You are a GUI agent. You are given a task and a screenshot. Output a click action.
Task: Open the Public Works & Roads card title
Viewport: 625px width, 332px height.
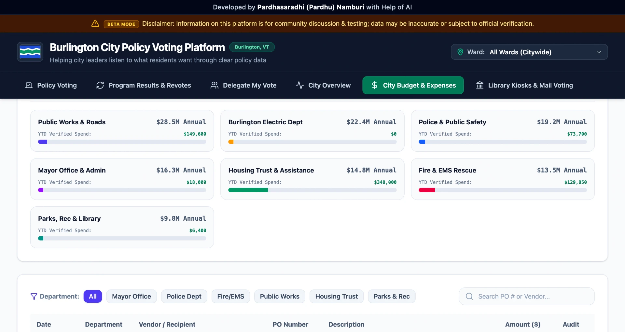tap(72, 122)
